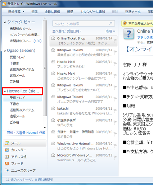This screenshot has width=153, height=185.
Task: Collapse the クイック ビュー section
Action: click(5, 22)
